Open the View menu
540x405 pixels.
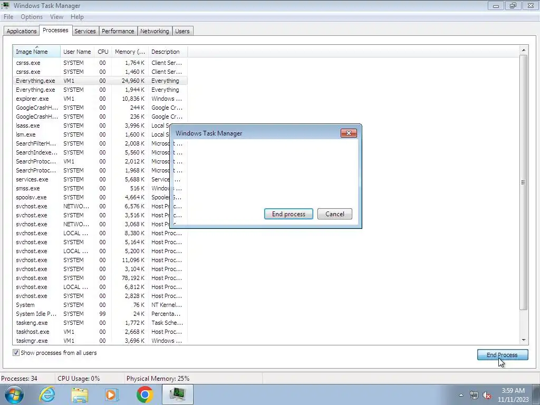56,17
